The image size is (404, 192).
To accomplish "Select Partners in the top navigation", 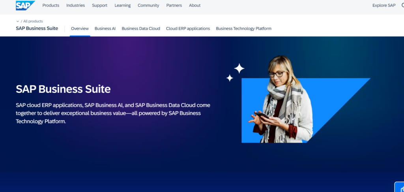I will [174, 6].
